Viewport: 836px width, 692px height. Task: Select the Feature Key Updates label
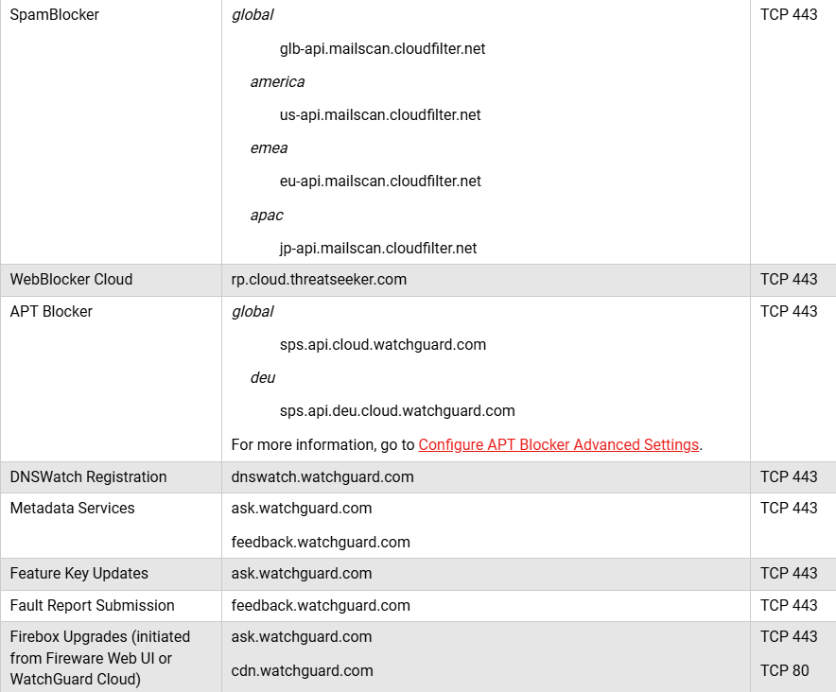pos(78,573)
